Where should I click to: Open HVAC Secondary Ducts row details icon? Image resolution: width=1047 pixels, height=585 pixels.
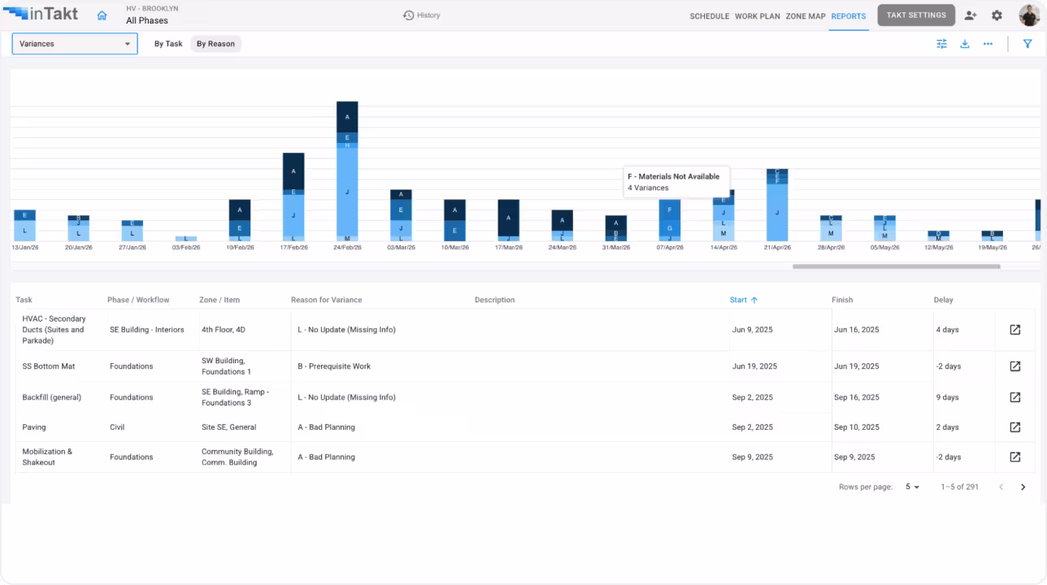[1014, 330]
